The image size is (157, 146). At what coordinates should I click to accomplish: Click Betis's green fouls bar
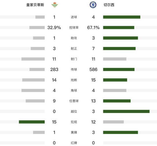32,122
